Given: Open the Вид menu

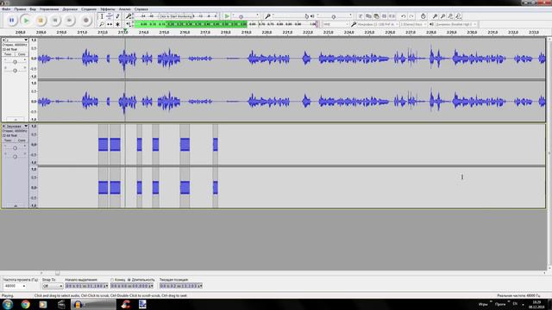Looking at the screenshot, I should [x=33, y=9].
